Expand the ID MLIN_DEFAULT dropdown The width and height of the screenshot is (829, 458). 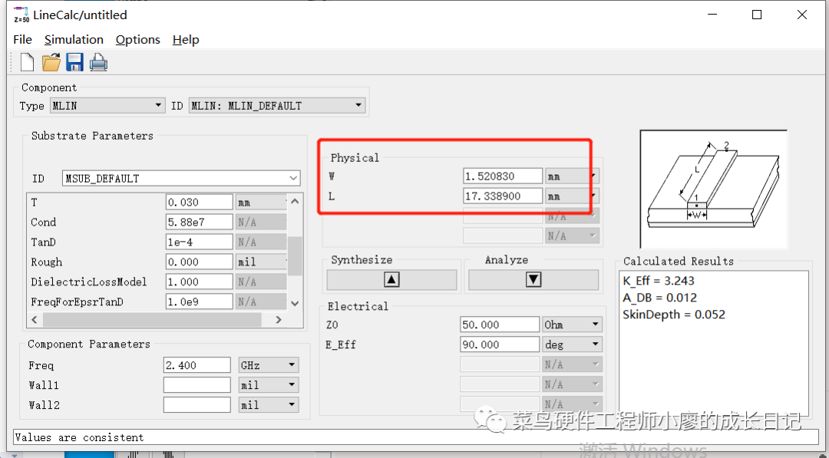277,106
